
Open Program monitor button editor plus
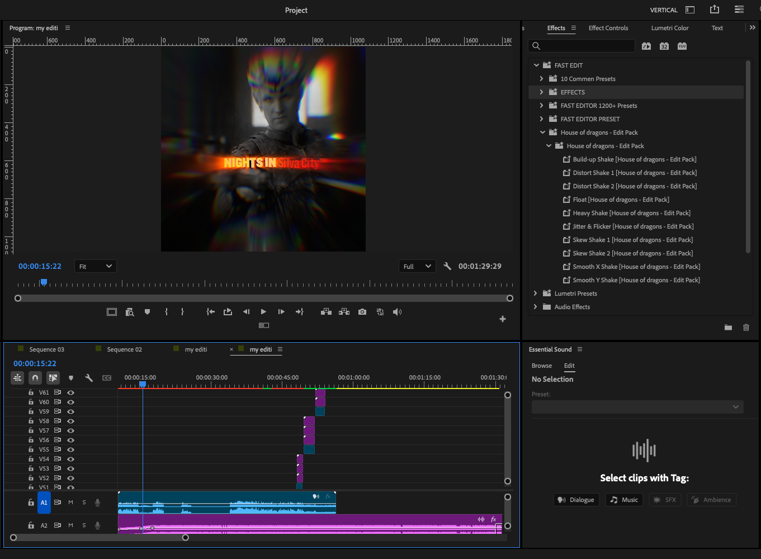pos(503,319)
